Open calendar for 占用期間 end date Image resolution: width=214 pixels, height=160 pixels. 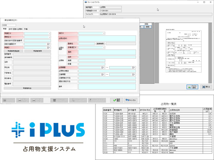pyautogui.click(x=134, y=67)
